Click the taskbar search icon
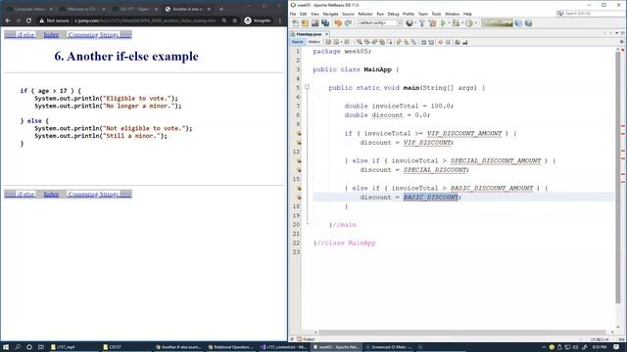This screenshot has width=627, height=352. (x=18, y=347)
